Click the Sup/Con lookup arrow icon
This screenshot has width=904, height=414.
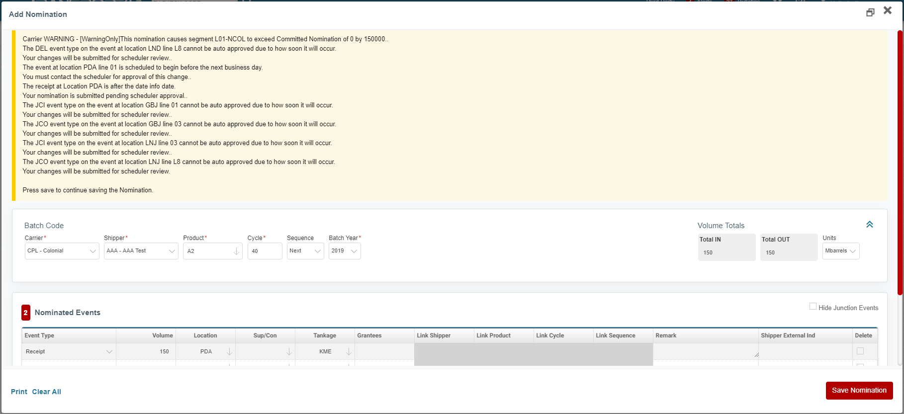[x=289, y=352]
